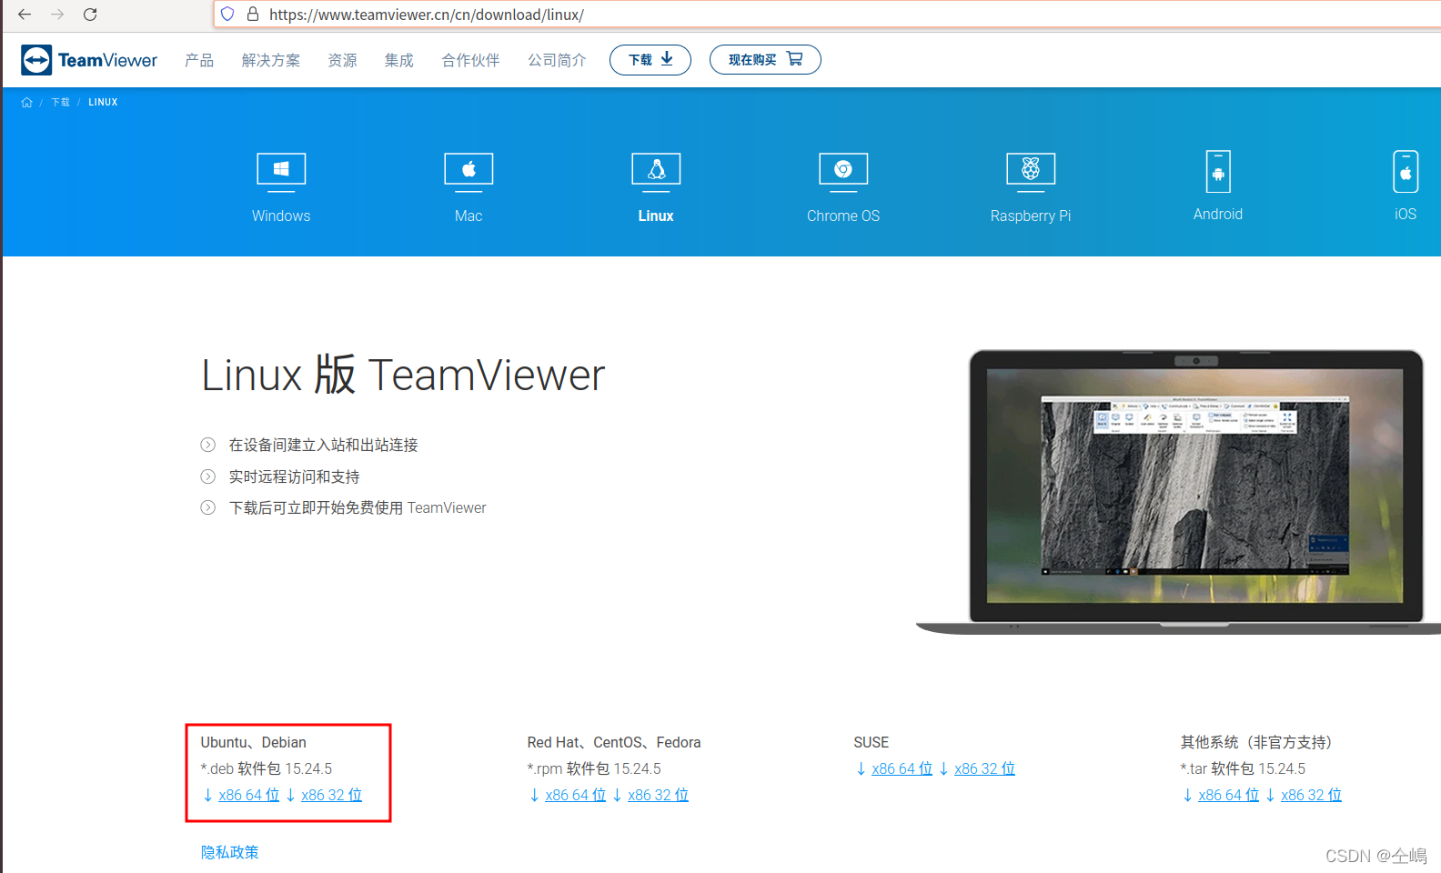This screenshot has height=873, width=1441.
Task: Download Ubuntu deb x86 64 位 package
Action: (248, 795)
